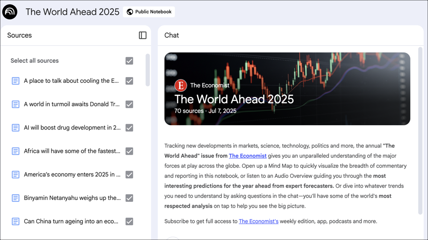The image size is (428, 240).
Task: Click document icon for AI drug development source
Action: tap(16, 128)
